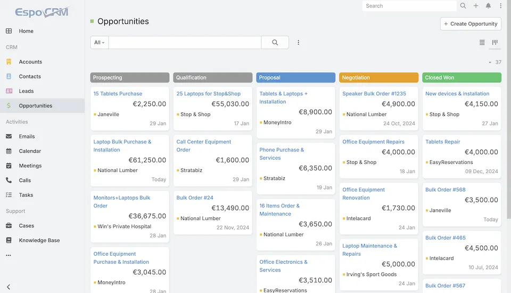Go to Knowledge Base in the sidebar
The width and height of the screenshot is (511, 293).
pos(39,240)
